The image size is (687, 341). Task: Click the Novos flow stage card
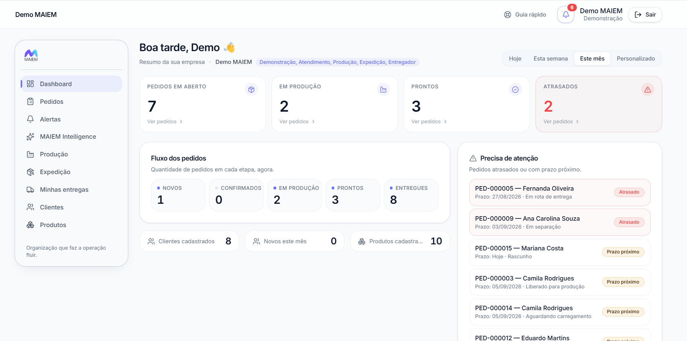point(178,195)
